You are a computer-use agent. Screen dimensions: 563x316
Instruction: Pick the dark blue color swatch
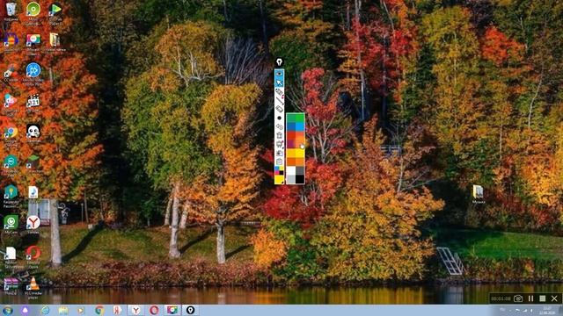point(291,126)
